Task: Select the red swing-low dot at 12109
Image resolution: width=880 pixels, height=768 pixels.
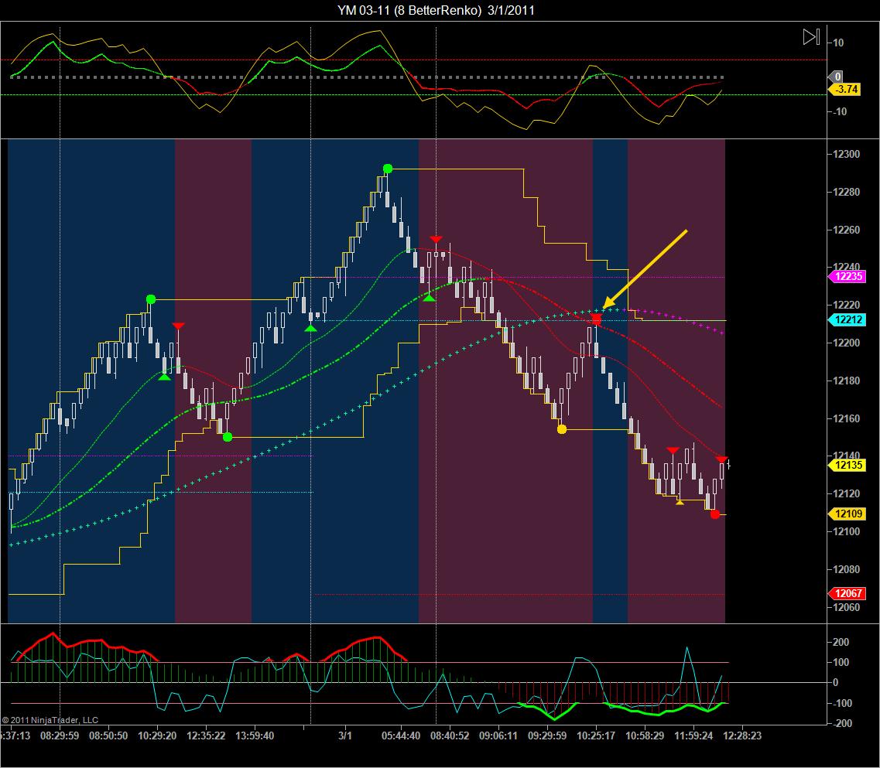Action: pyautogui.click(x=714, y=514)
